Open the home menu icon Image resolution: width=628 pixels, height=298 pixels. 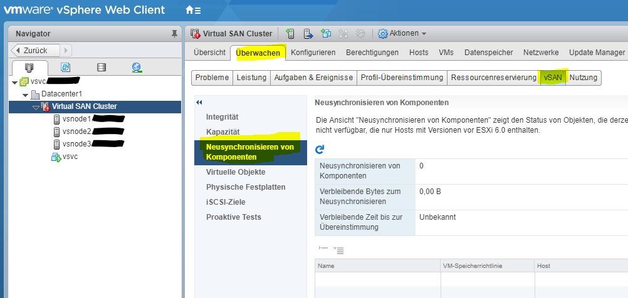pos(194,11)
